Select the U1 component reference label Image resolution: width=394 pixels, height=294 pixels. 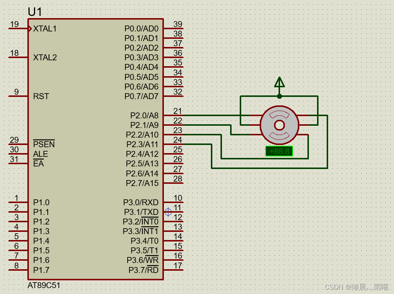click(35, 12)
